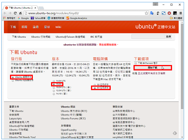Open footer link 下載 Ubuntu
The height and width of the screenshot is (140, 188).
16,111
